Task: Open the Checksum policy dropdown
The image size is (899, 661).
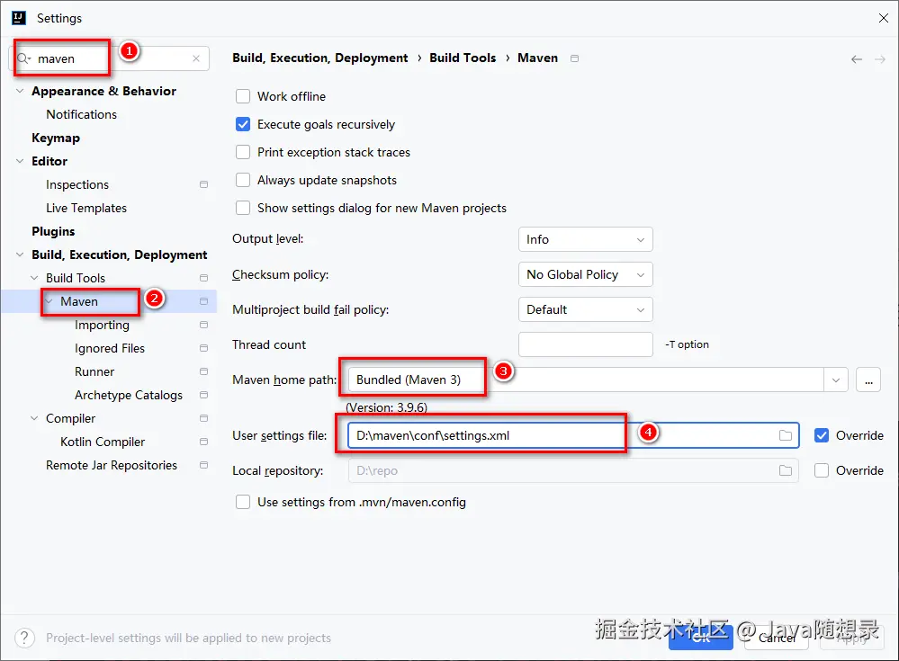Action: coord(585,274)
